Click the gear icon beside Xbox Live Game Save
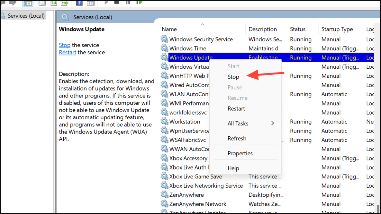The image size is (381, 214). tap(164, 176)
